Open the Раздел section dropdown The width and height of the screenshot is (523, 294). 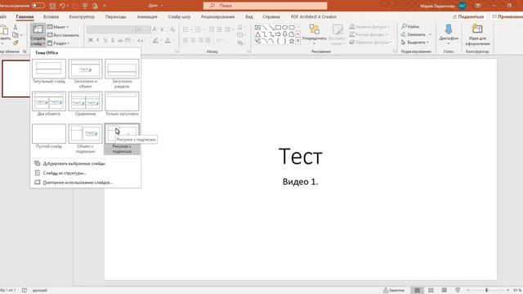click(58, 43)
